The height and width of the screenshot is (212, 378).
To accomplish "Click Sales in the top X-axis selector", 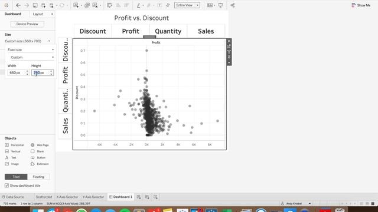I will (x=206, y=31).
